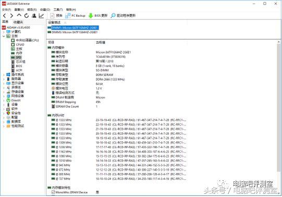Expand the 操作系统 tree node arrow
282x197 pixels.
pos(4,75)
